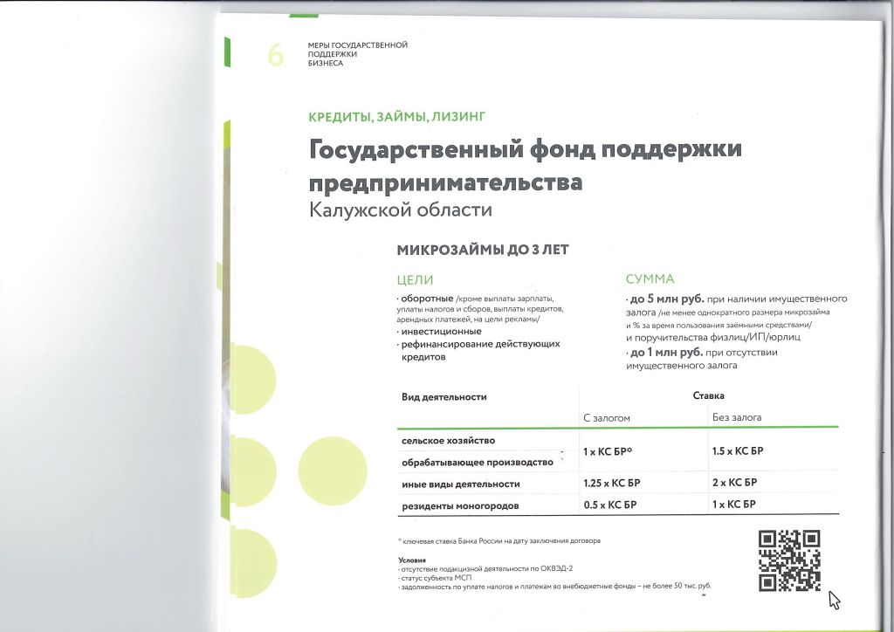Click the 'С залогом' column header
Screen dimensions: 894x632
point(606,417)
